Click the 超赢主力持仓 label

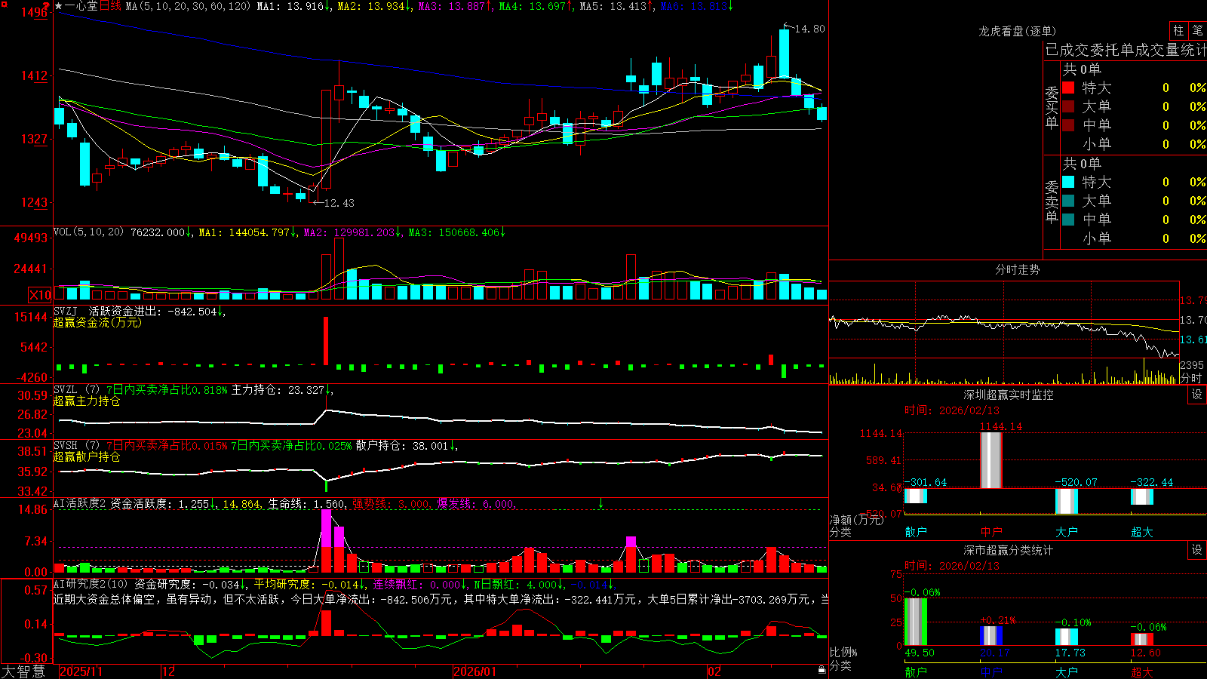tap(87, 401)
